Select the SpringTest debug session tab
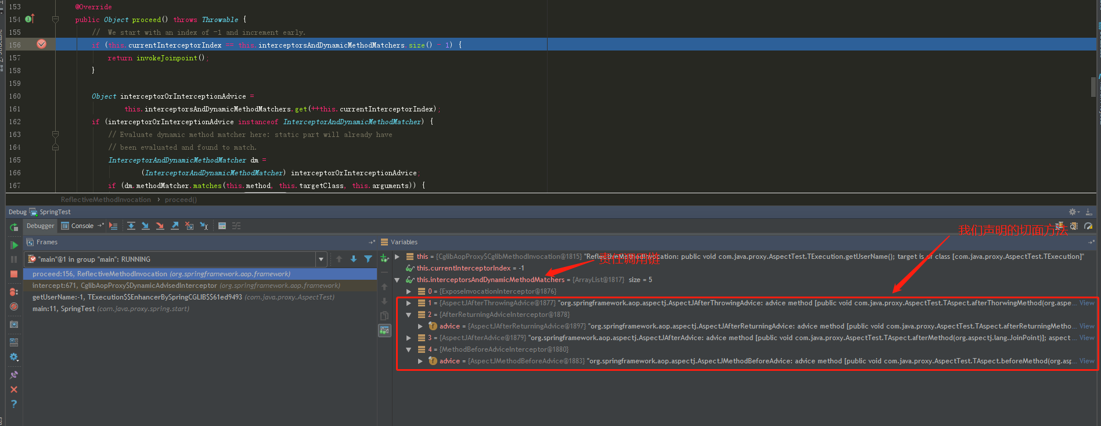Viewport: 1101px width, 426px height. point(51,212)
